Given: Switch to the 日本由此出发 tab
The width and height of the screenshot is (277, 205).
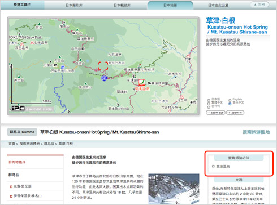Looking at the screenshot, I should (x=218, y=5).
